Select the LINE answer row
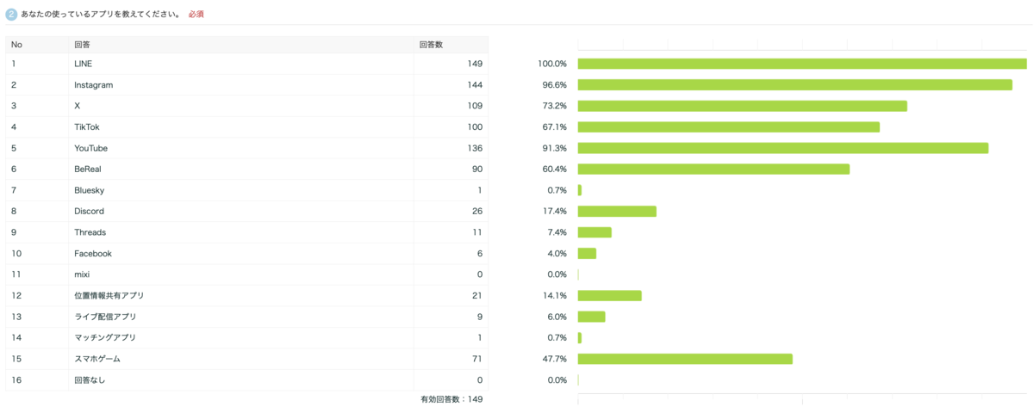Image resolution: width=1034 pixels, height=413 pixels. click(84, 64)
